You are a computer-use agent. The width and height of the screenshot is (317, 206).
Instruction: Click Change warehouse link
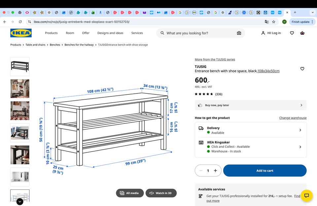point(293,118)
